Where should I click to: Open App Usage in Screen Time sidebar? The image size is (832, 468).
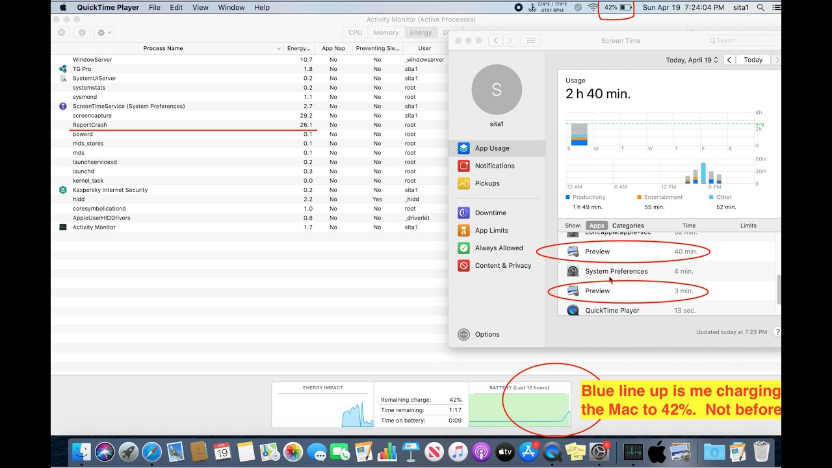(497, 148)
